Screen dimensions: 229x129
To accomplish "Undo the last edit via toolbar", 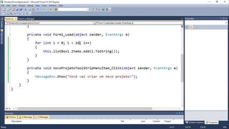I will 38,10.
